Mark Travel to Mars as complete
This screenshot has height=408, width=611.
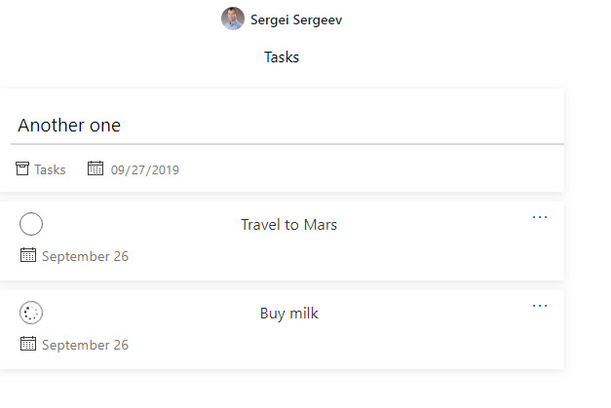pyautogui.click(x=31, y=225)
